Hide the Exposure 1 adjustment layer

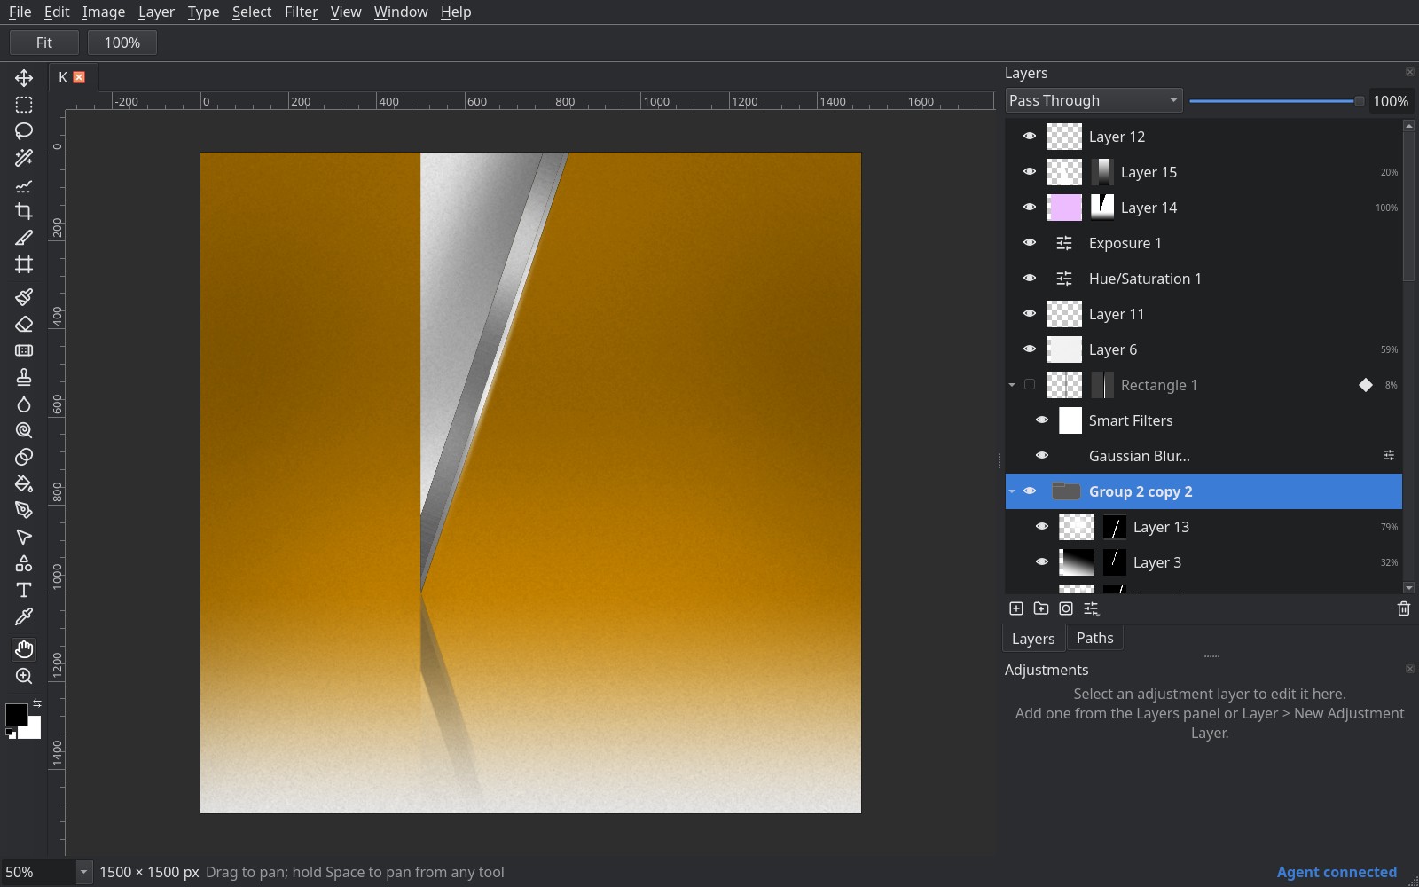coord(1030,243)
